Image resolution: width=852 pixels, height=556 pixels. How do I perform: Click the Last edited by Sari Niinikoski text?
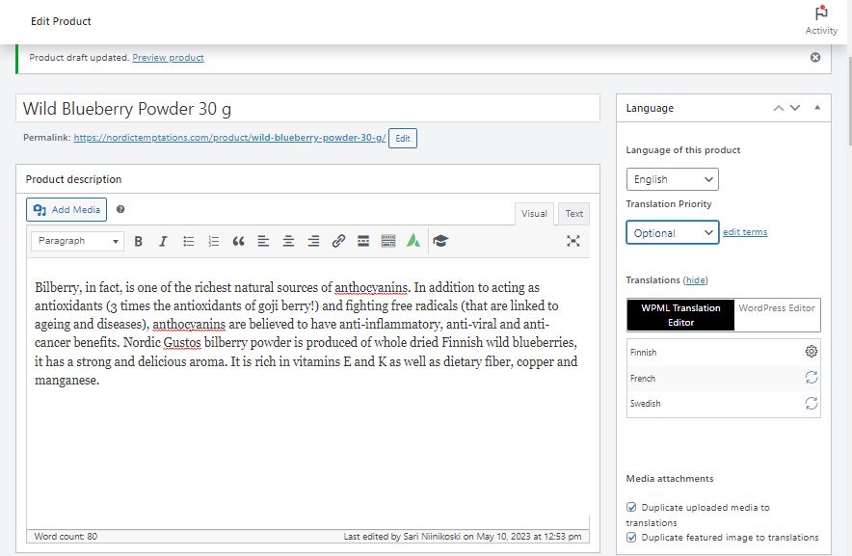coord(463,537)
